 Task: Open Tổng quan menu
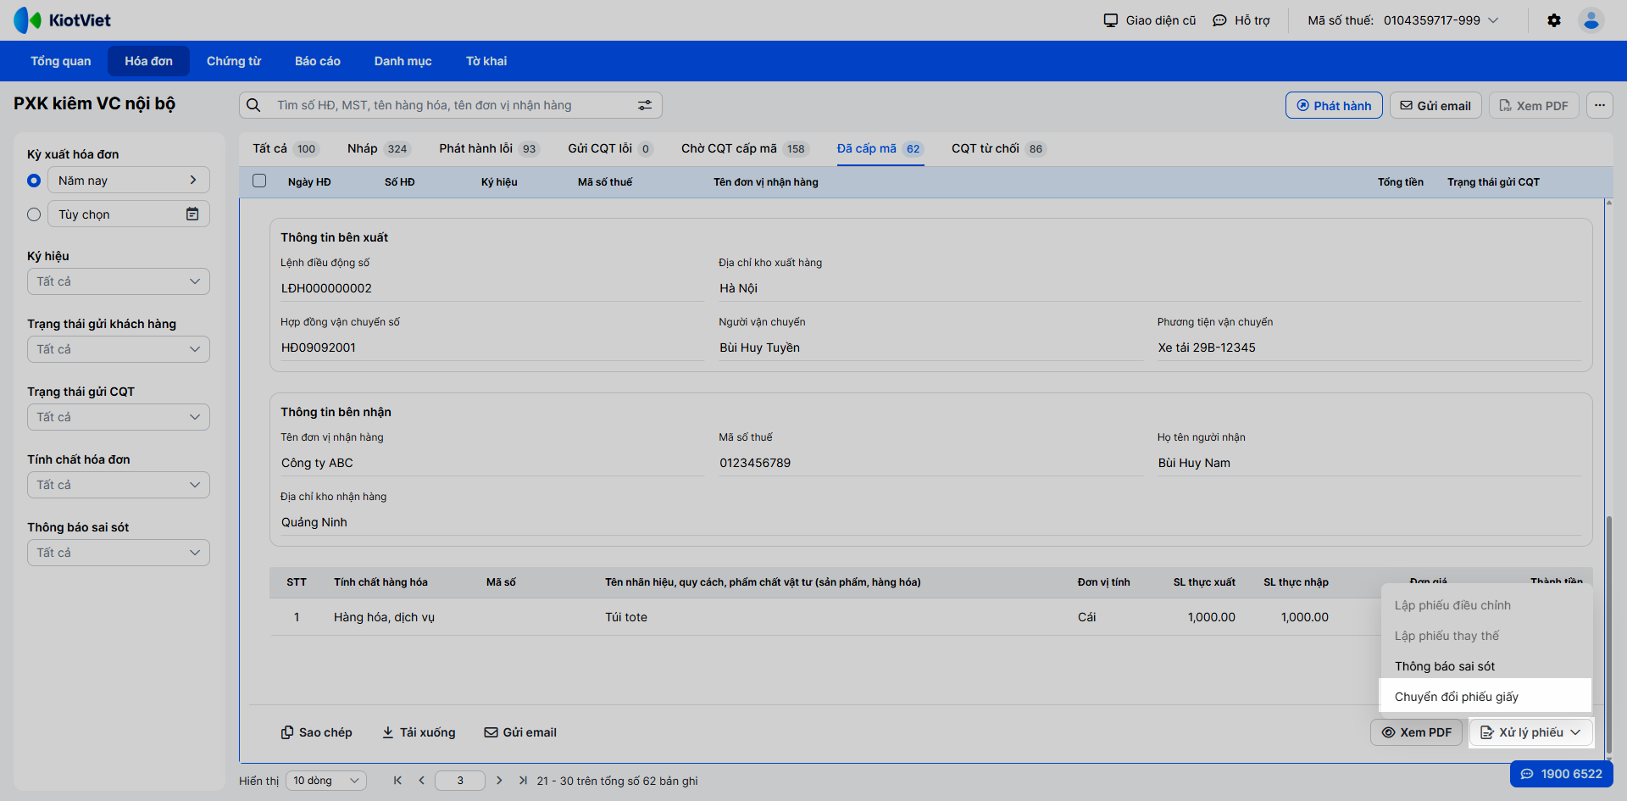(61, 61)
